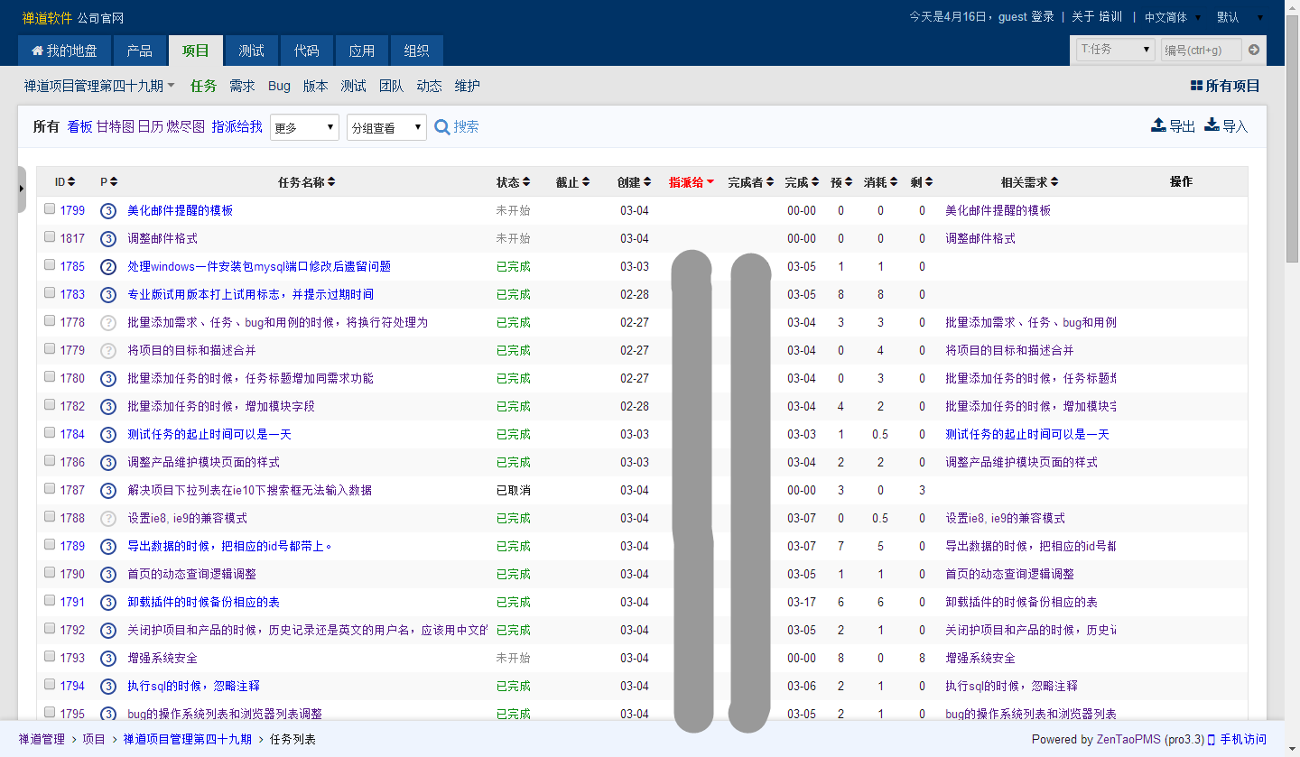The height and width of the screenshot is (757, 1300).
Task: Open task 美化邮件提醒的模板 link
Action: pyautogui.click(x=180, y=210)
